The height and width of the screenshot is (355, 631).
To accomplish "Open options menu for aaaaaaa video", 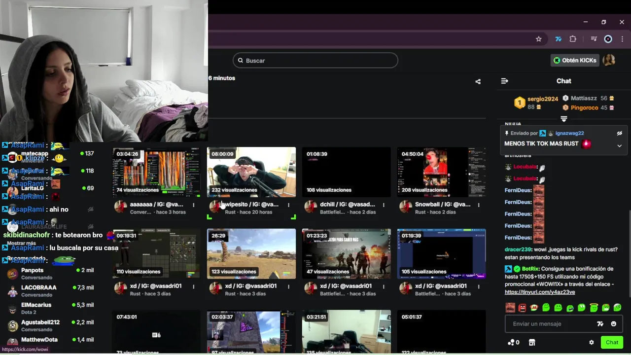I will click(x=193, y=205).
